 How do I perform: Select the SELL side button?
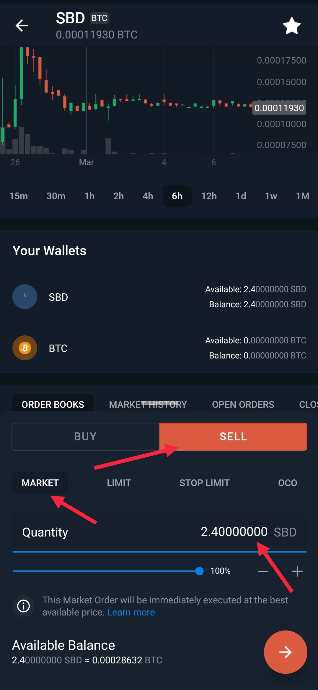tap(233, 437)
